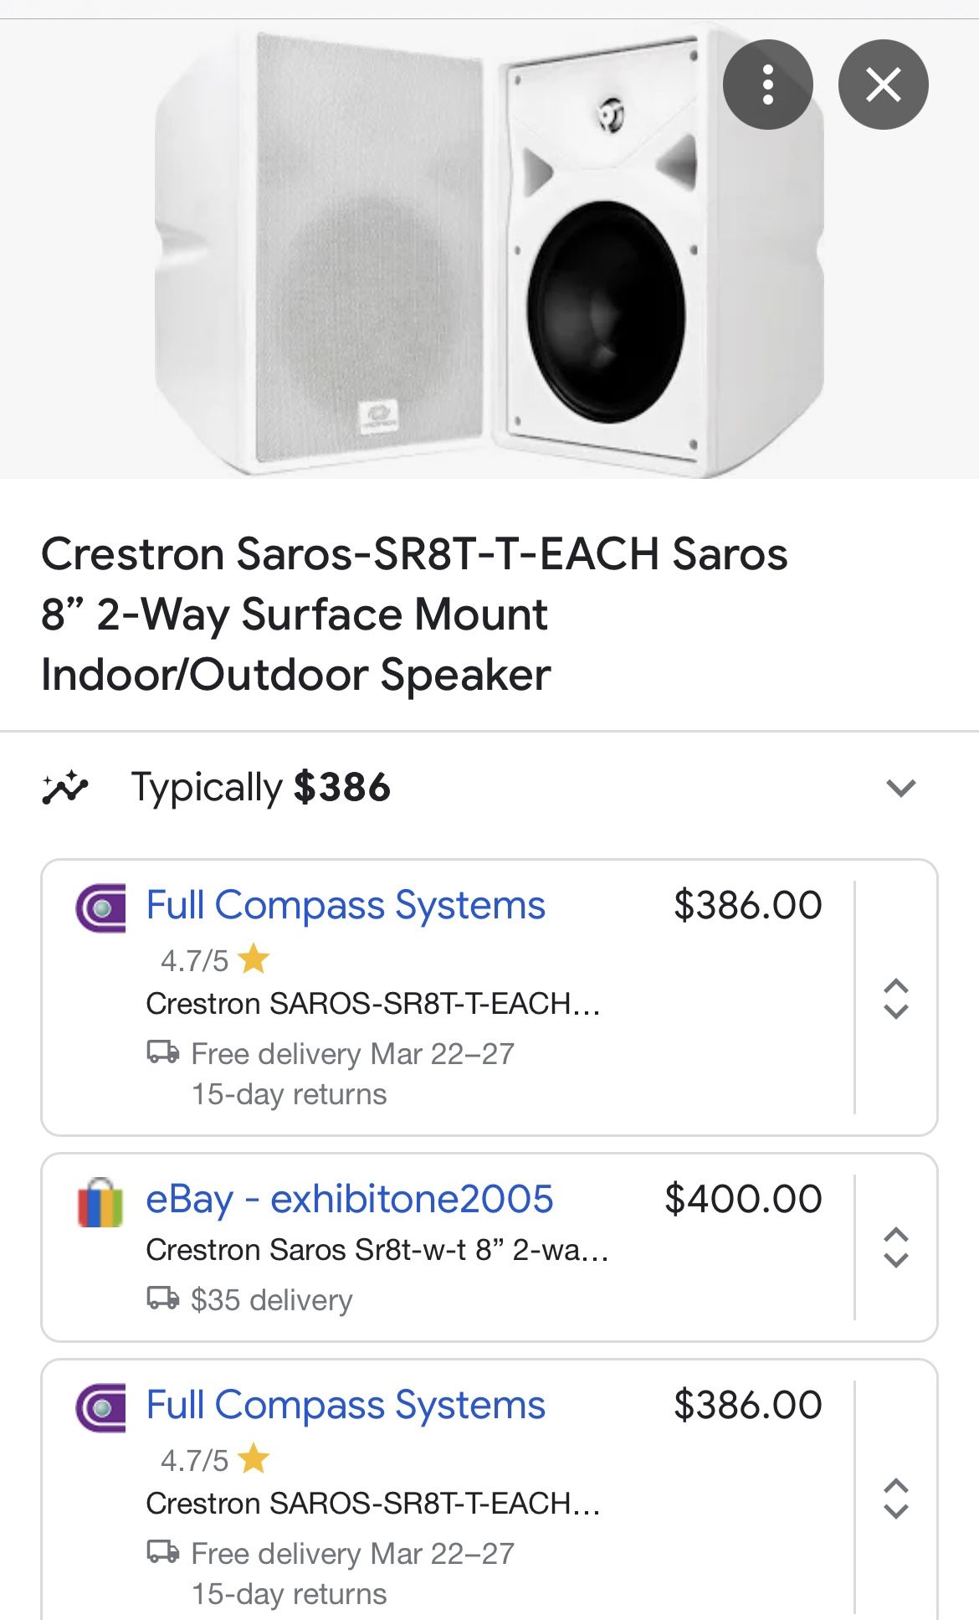Click the first Free delivery truck icon
Screen dimensions: 979x1620
pos(163,1052)
